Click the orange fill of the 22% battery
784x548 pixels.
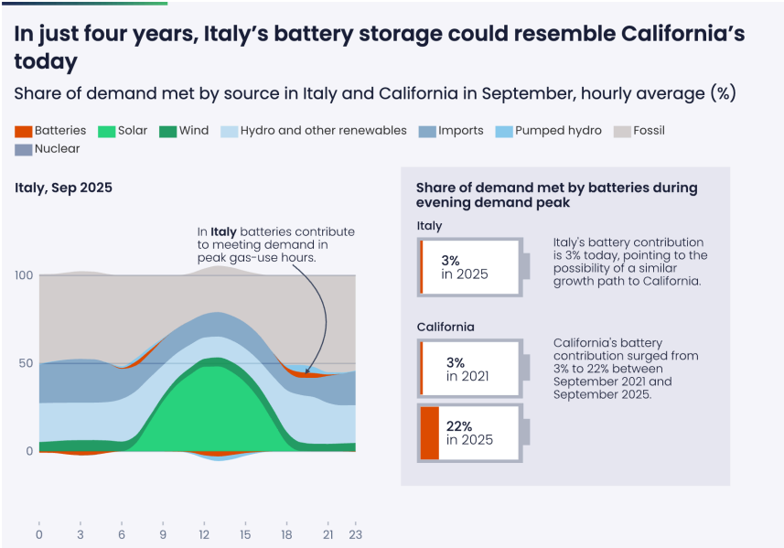[x=429, y=433]
